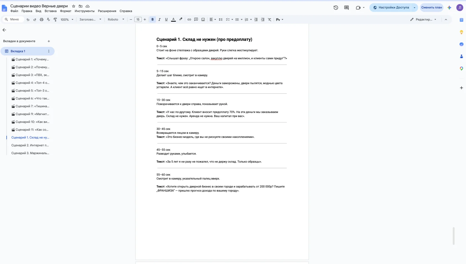
Task: Open the Вставка menu
Action: [50, 11]
